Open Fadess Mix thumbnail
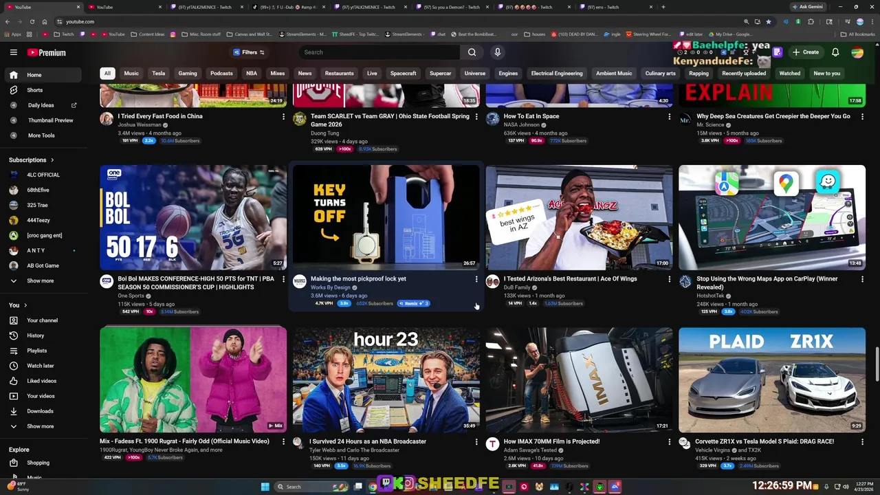 [193, 379]
